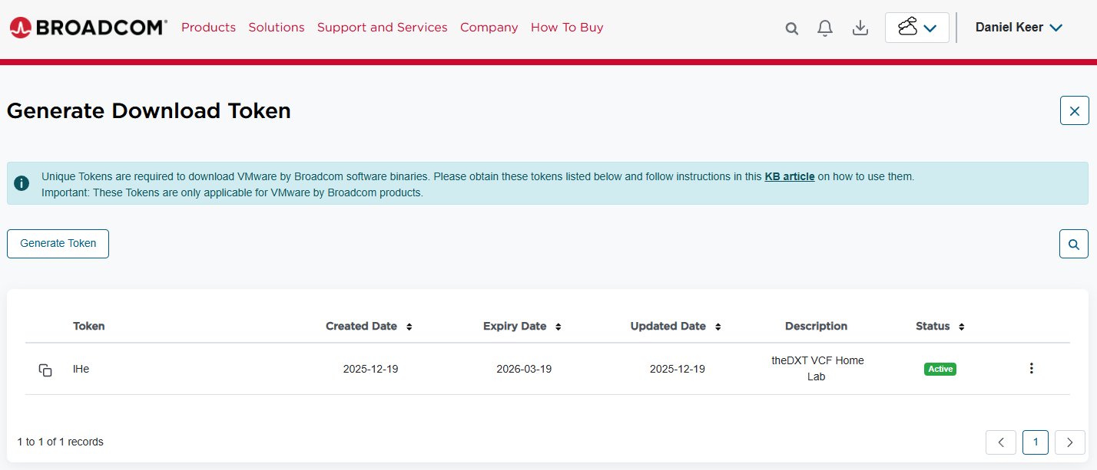
Task: Open the three-dot row actions menu
Action: 1031,369
